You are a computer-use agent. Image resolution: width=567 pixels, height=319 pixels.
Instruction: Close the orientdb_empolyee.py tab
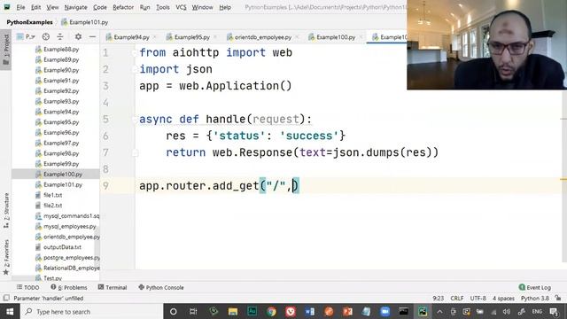(298, 37)
